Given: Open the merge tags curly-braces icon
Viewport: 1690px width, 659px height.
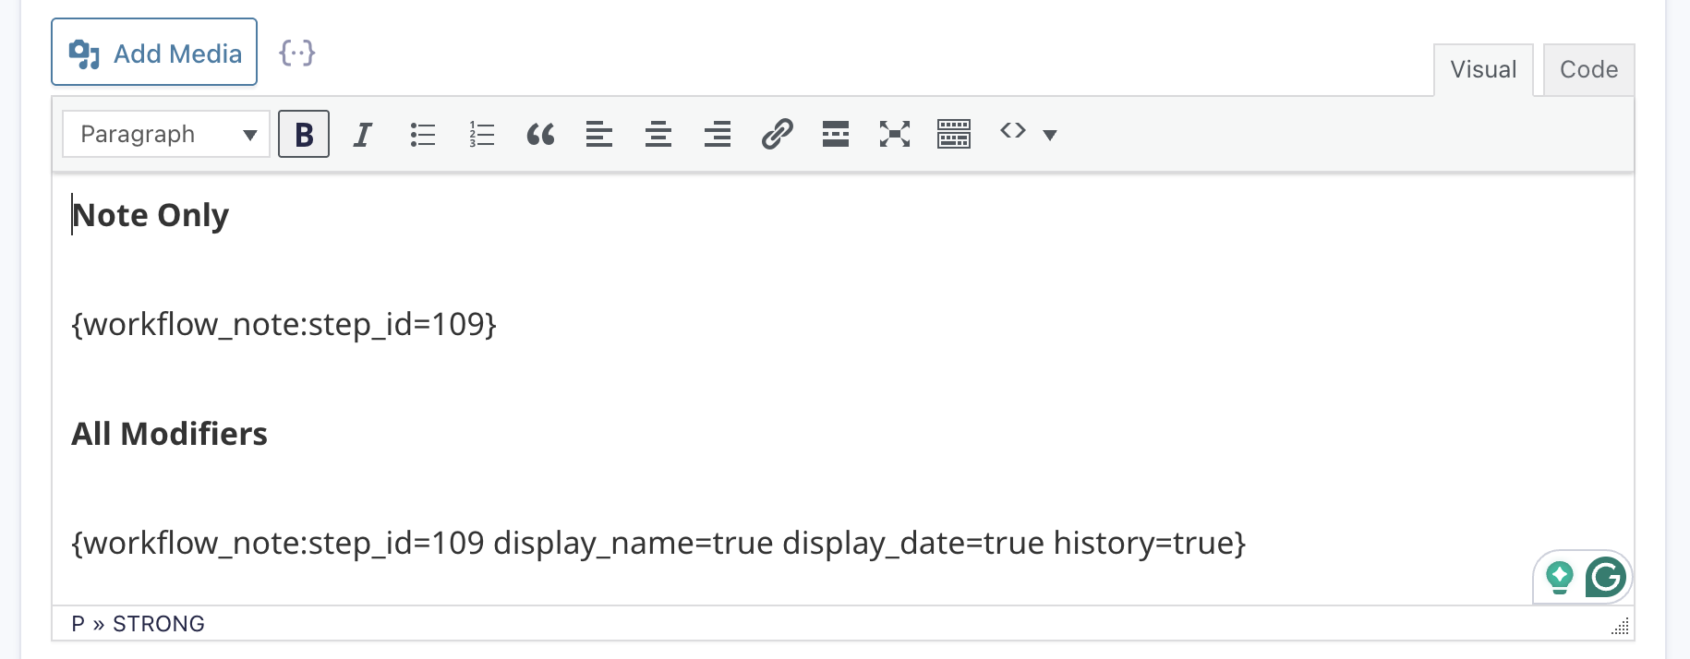Looking at the screenshot, I should coord(297,53).
